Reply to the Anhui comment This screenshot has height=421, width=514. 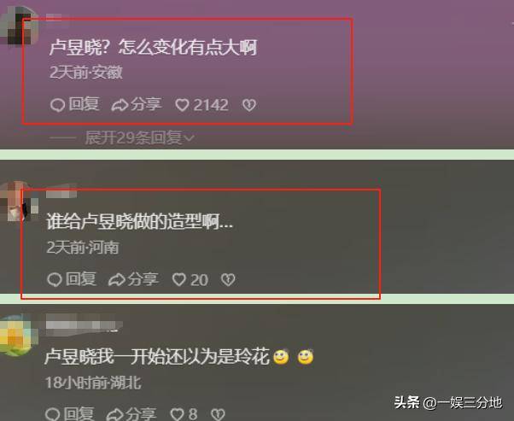click(75, 104)
